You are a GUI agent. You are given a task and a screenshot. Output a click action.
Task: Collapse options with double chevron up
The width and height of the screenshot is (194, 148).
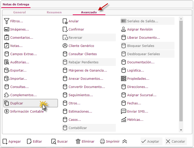click(125, 141)
